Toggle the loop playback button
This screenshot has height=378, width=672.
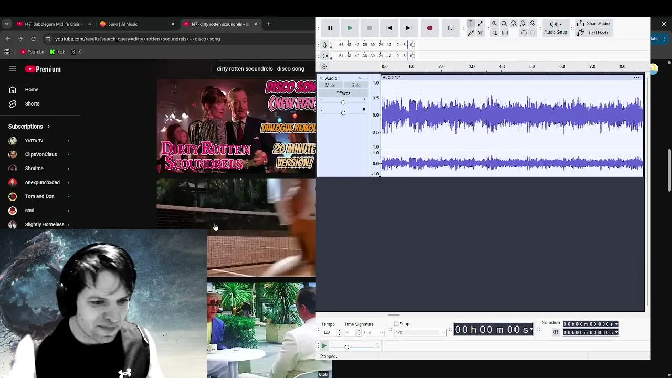pos(450,28)
